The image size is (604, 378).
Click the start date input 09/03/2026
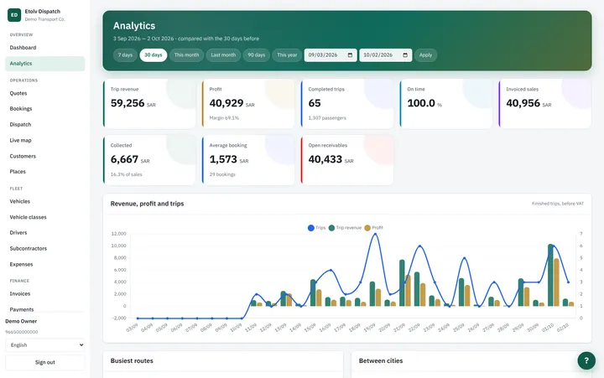[x=331, y=55]
